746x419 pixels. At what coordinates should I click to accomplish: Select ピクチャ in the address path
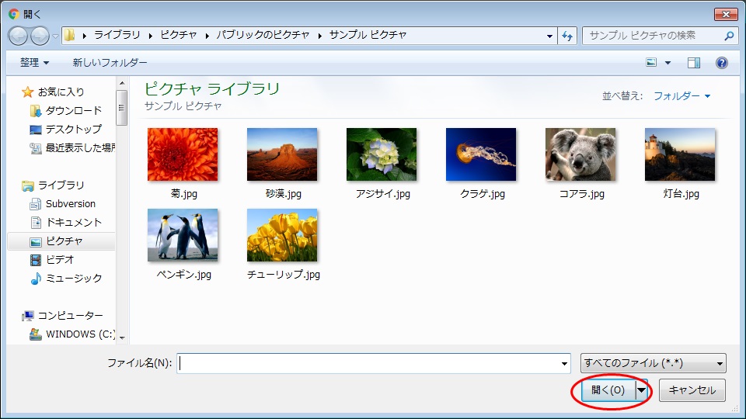(179, 35)
